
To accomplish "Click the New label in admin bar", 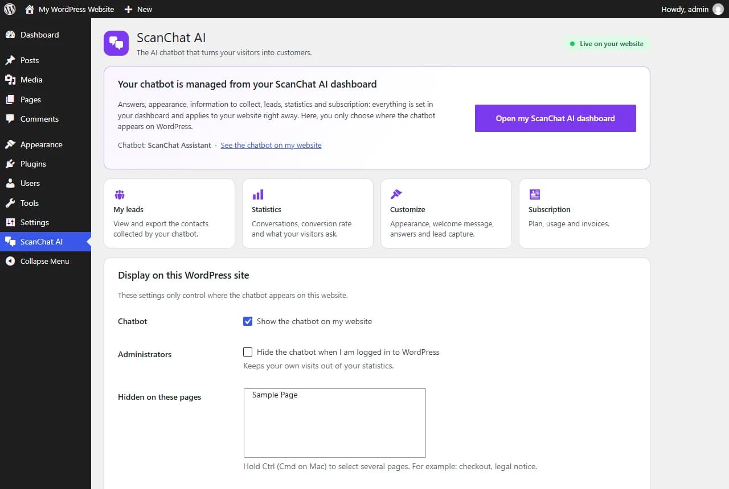I will pyautogui.click(x=145, y=9).
